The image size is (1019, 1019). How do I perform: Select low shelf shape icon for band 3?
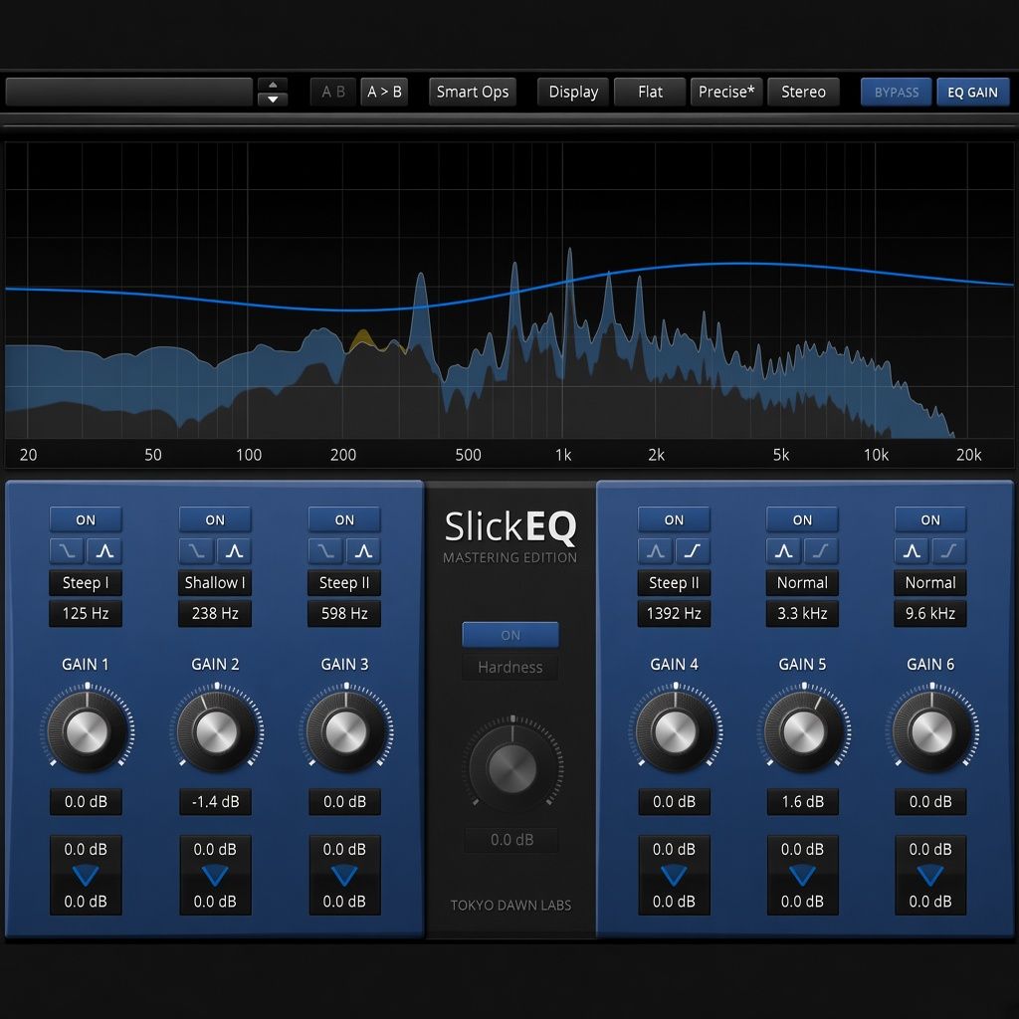pyautogui.click(x=325, y=551)
